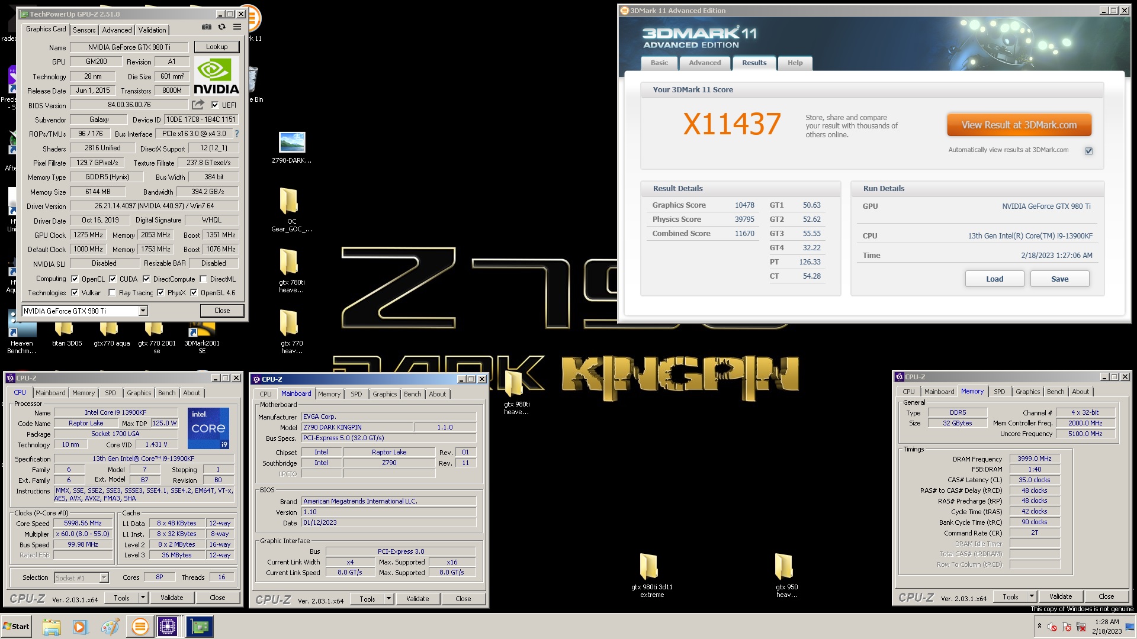Screen dimensions: 1137x639
Task: Show hidden system tray icons arrow
Action: click(x=1039, y=626)
